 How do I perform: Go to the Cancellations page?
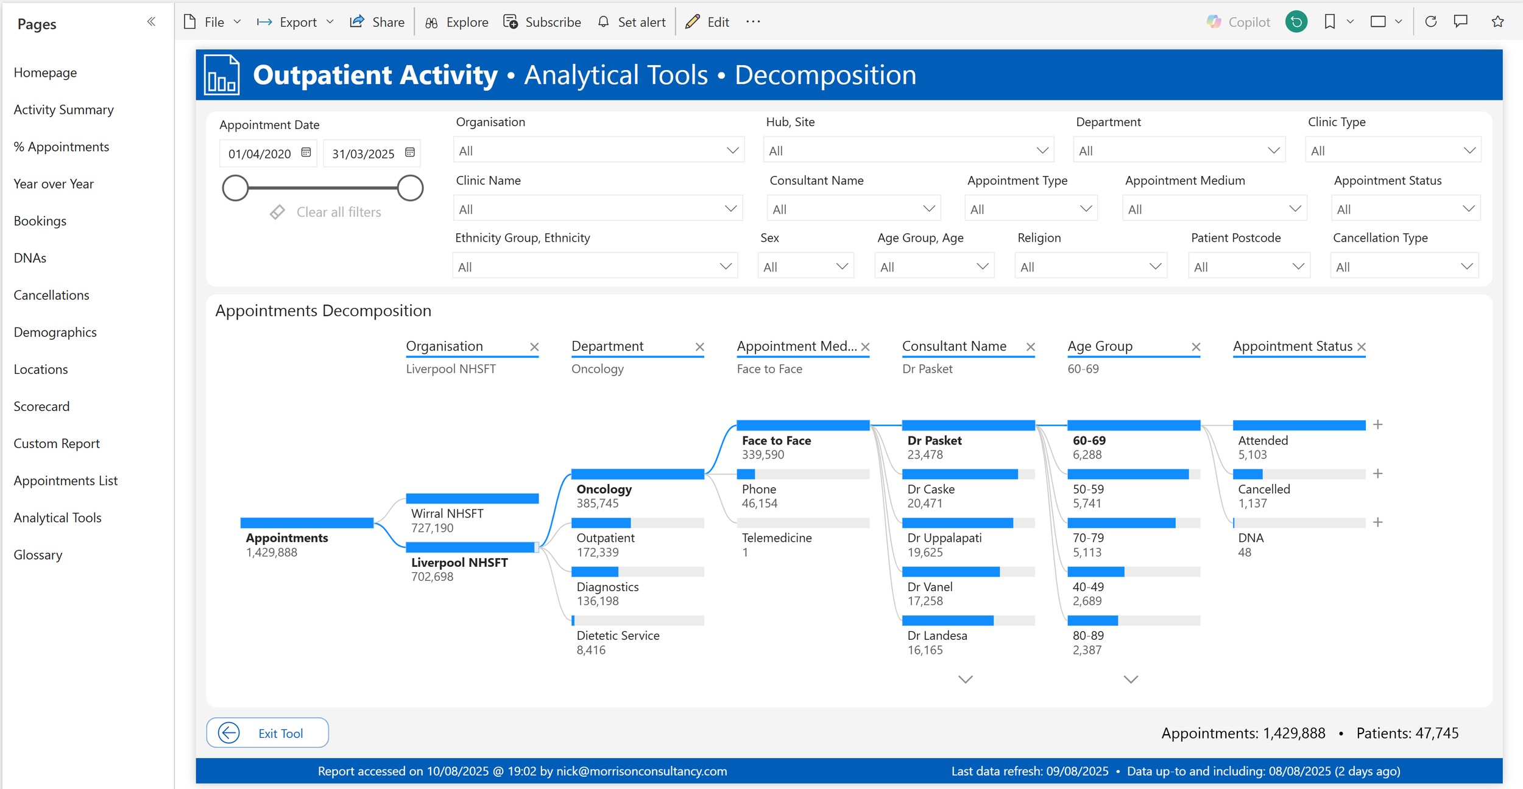pos(51,295)
